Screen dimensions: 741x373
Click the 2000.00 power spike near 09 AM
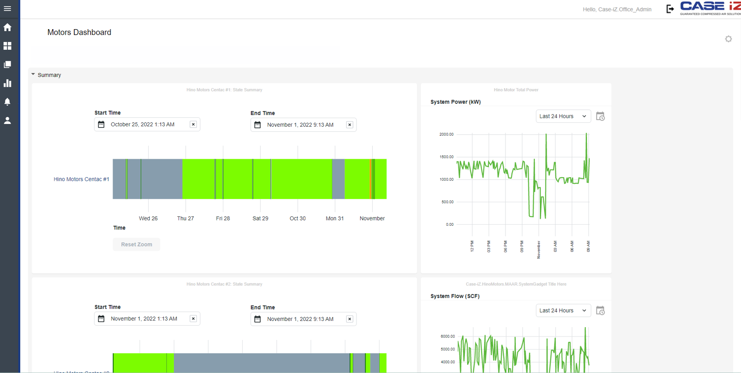[586, 135]
